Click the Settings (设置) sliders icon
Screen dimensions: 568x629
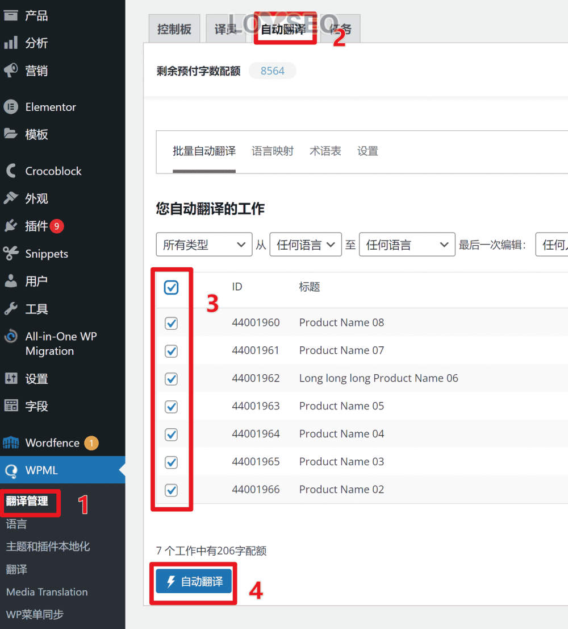11,378
